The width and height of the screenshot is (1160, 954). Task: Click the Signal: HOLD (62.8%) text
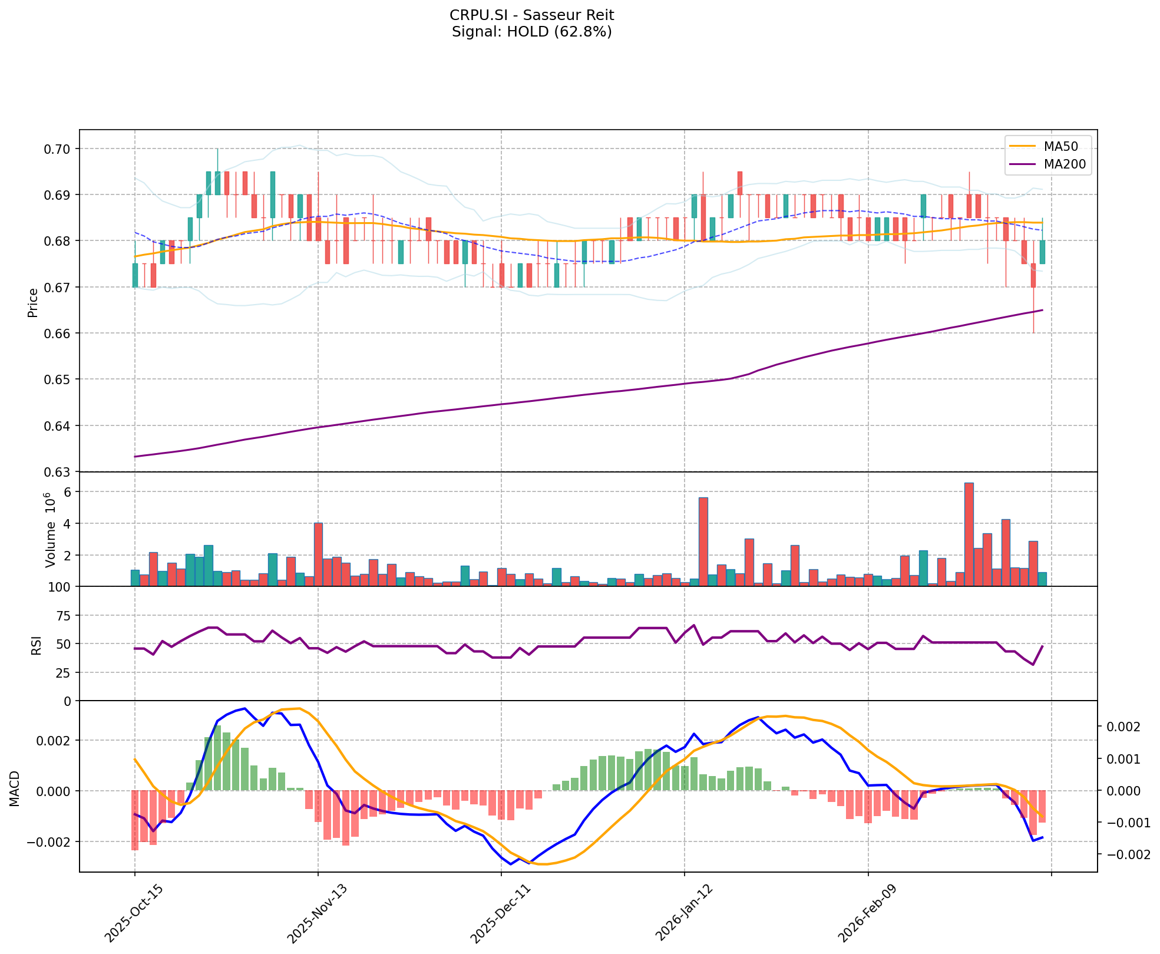tap(531, 32)
